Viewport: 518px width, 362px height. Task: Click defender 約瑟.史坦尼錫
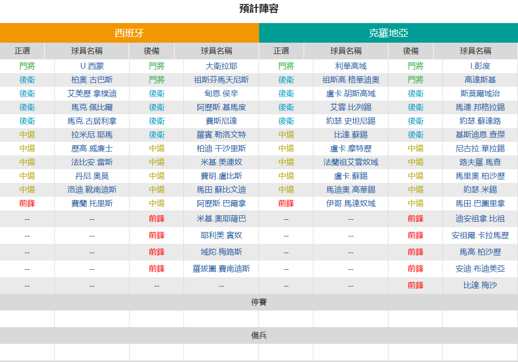click(x=351, y=121)
